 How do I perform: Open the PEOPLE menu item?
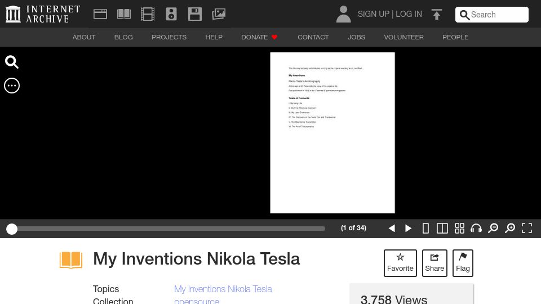coord(455,37)
